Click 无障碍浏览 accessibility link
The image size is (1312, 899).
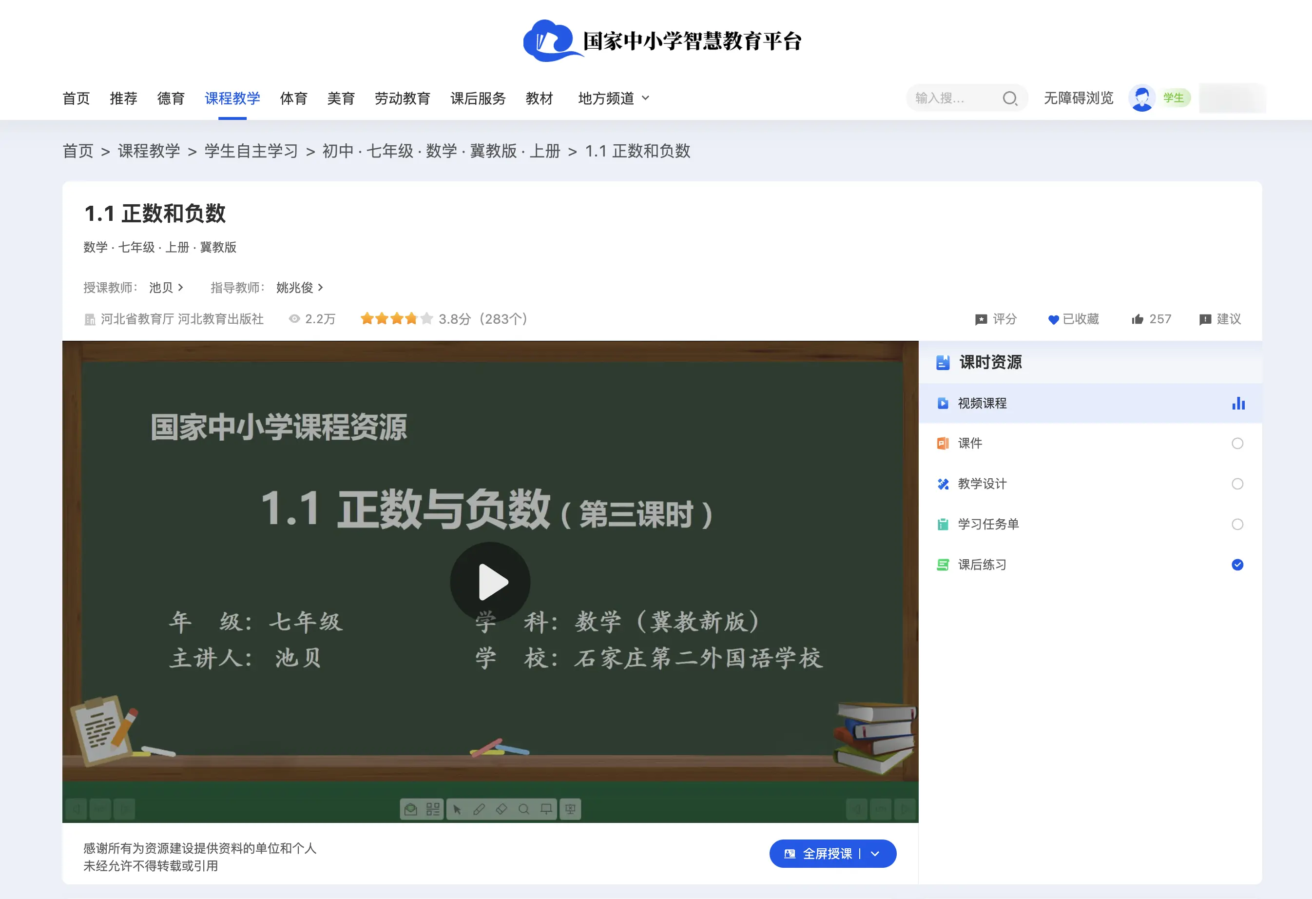tap(1078, 98)
